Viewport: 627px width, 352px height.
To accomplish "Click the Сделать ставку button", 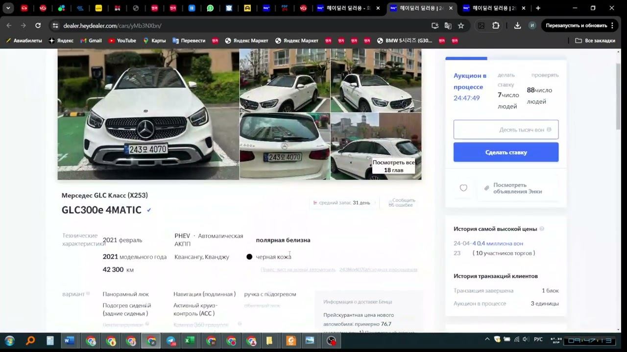I will click(506, 152).
